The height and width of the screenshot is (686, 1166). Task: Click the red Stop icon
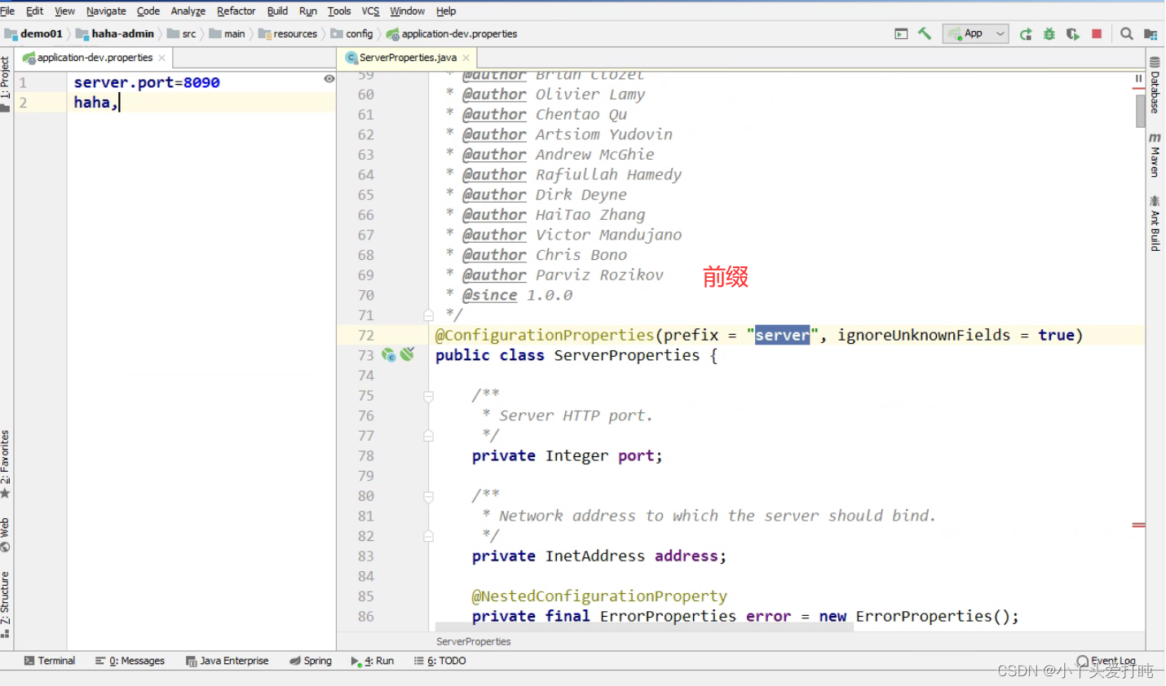coord(1097,33)
